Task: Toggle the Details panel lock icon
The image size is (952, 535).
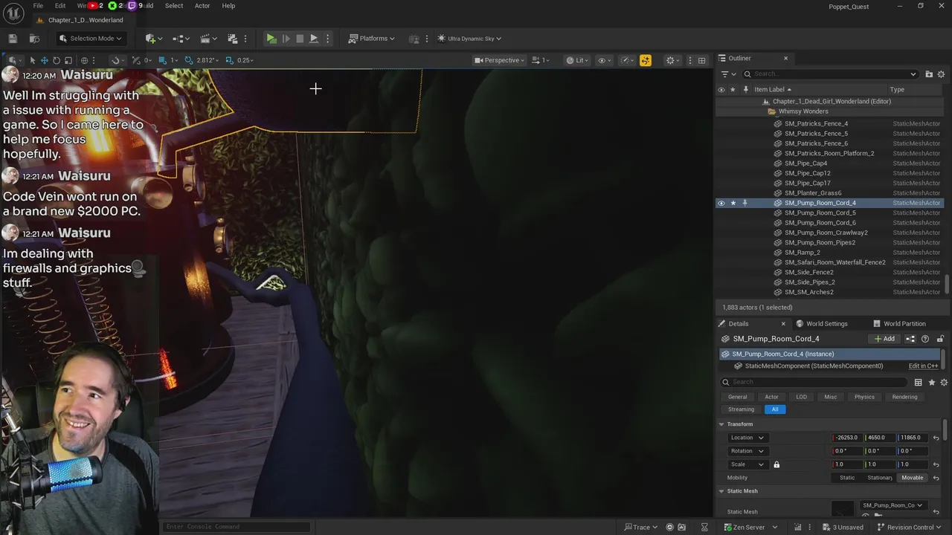Action: pos(940,339)
